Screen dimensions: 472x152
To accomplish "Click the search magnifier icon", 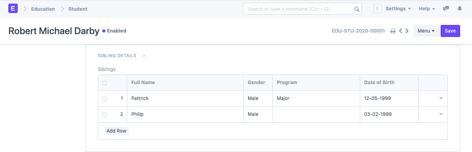I will 357,9.
